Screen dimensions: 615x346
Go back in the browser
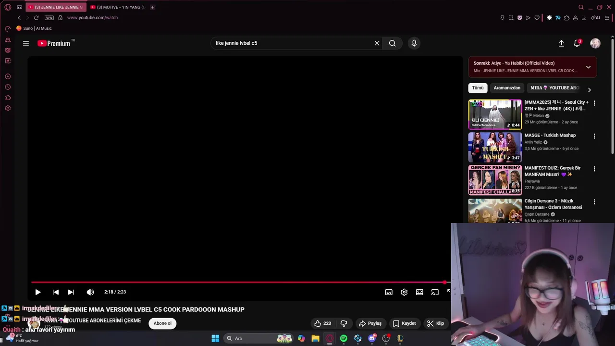pyautogui.click(x=19, y=18)
